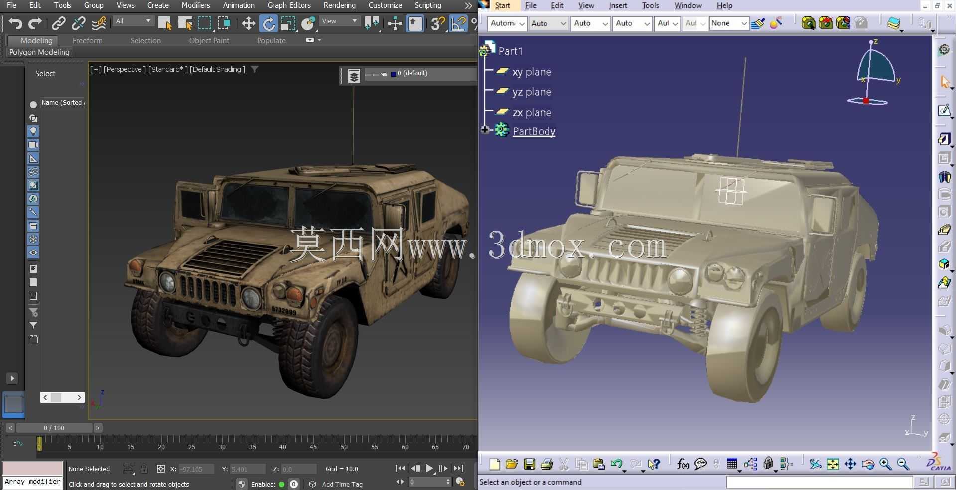
Task: Click the X coordinate input field
Action: (x=196, y=469)
